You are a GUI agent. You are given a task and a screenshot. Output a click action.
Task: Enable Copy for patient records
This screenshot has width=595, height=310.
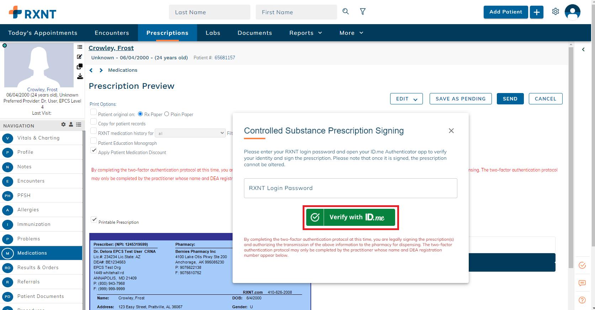point(94,121)
